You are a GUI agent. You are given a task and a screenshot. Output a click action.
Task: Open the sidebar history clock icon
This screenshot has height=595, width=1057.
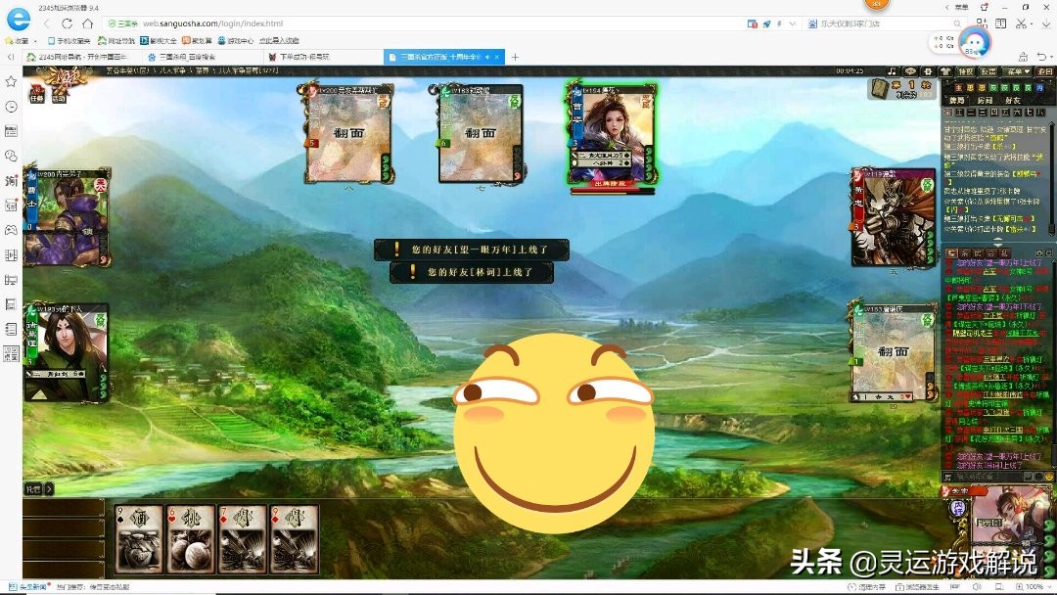[x=11, y=107]
